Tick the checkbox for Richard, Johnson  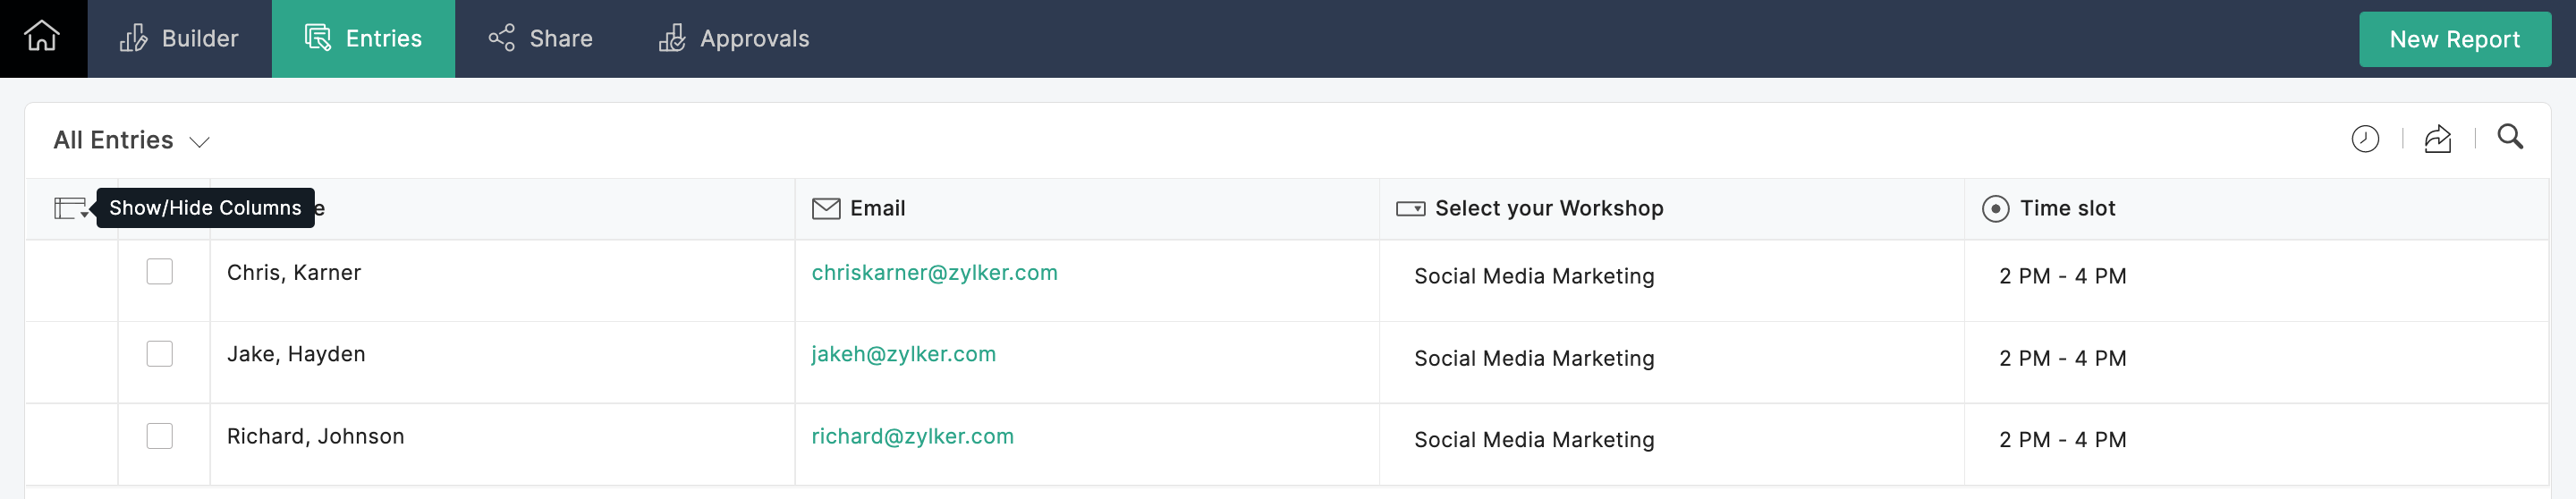160,436
